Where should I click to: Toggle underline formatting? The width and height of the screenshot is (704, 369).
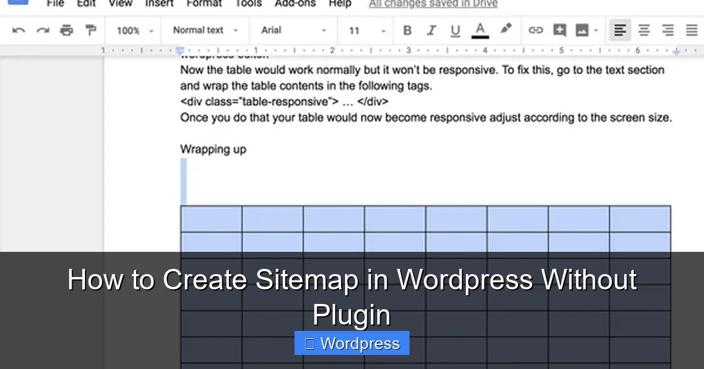coord(455,30)
